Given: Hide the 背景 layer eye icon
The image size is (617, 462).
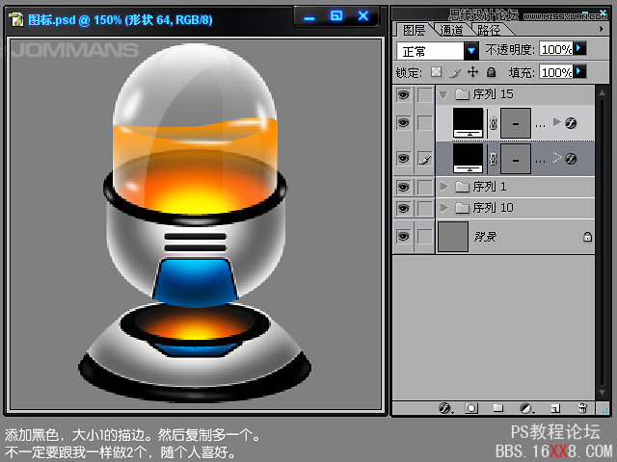Looking at the screenshot, I should (403, 236).
